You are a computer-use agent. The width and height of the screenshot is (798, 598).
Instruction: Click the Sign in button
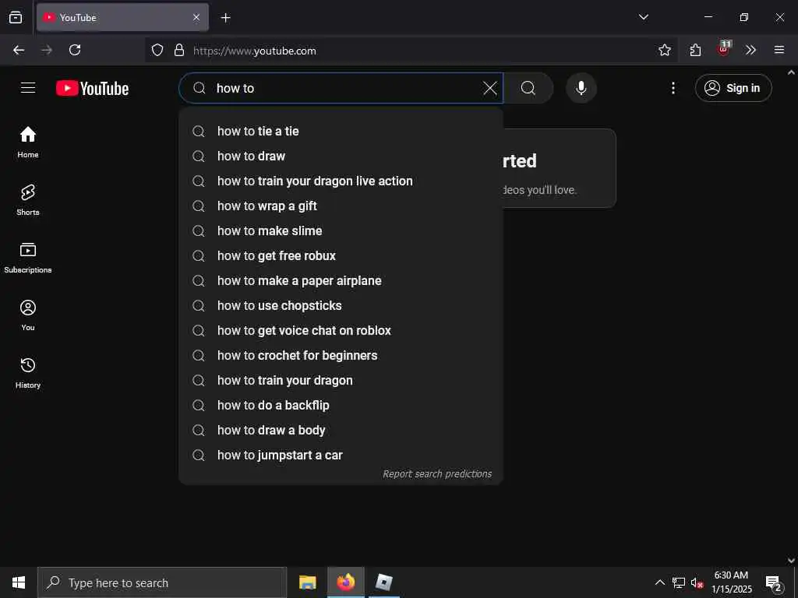733,88
